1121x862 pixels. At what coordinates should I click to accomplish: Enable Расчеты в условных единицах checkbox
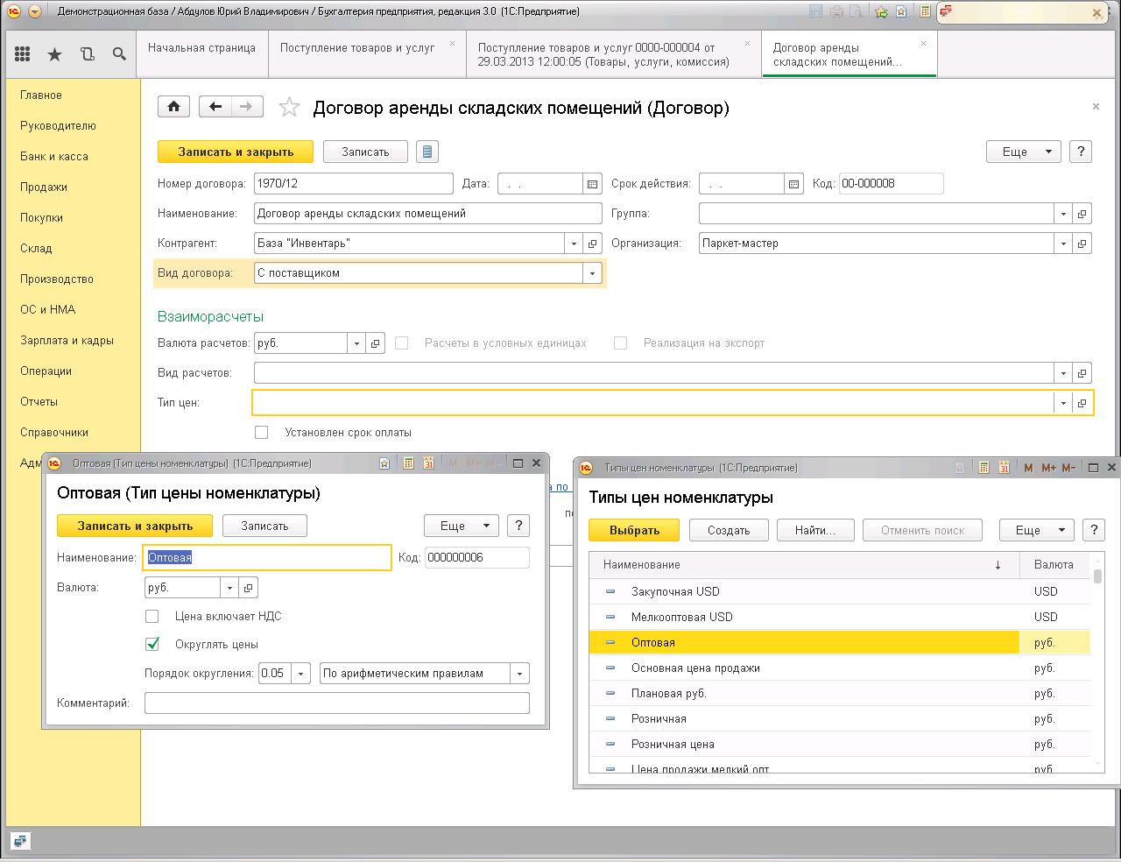[402, 343]
